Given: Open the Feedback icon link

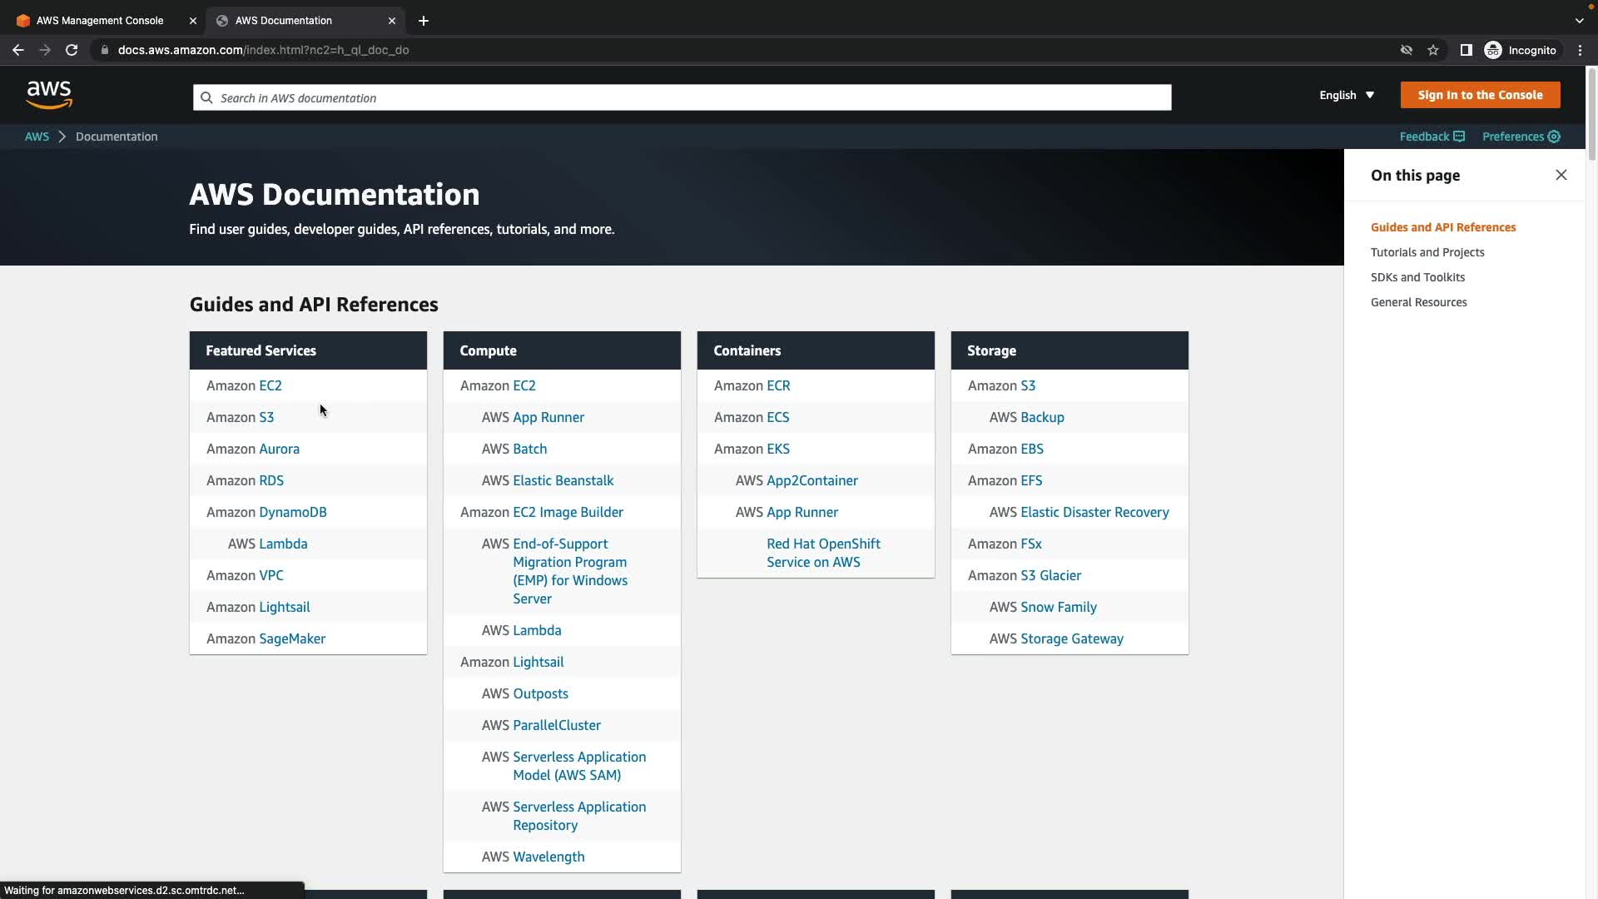Looking at the screenshot, I should [x=1459, y=137].
